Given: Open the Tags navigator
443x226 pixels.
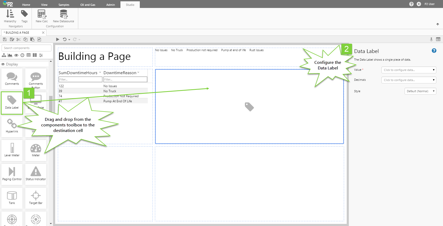Looking at the screenshot, I should point(24,16).
